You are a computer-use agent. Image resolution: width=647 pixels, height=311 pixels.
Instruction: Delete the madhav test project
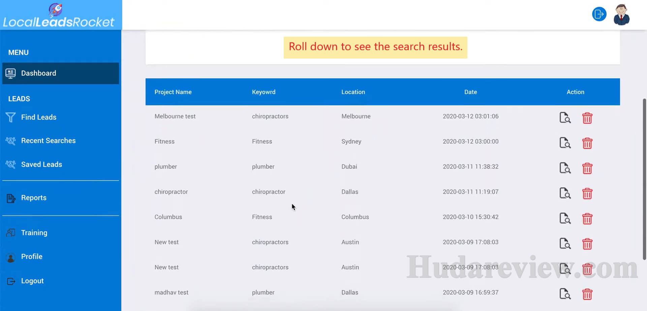[587, 294]
